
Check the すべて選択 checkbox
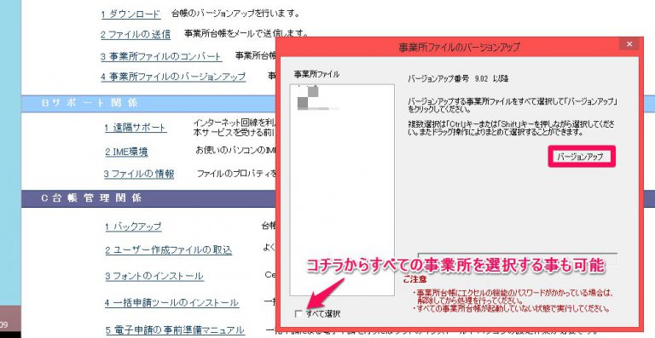point(299,314)
